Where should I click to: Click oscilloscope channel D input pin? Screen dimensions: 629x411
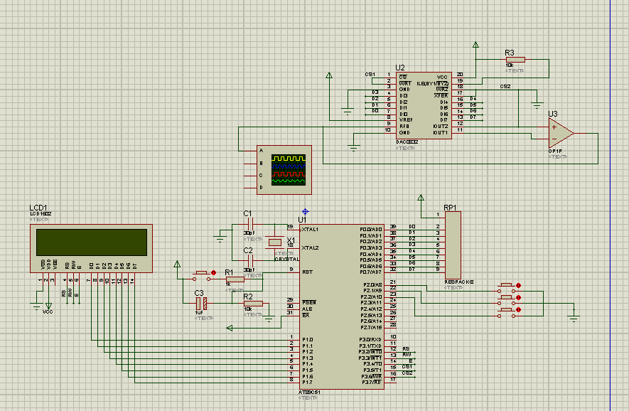251,188
